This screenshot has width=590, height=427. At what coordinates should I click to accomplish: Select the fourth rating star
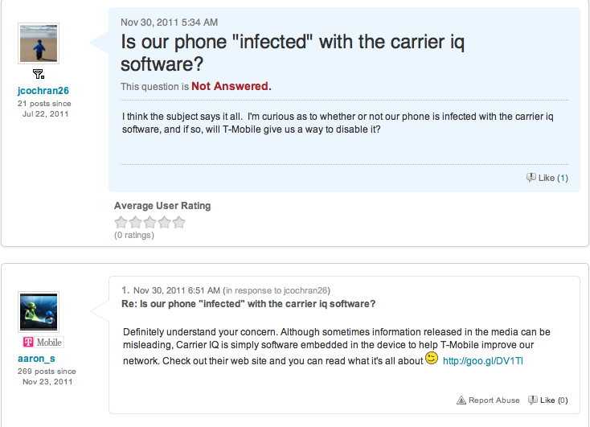click(x=164, y=223)
